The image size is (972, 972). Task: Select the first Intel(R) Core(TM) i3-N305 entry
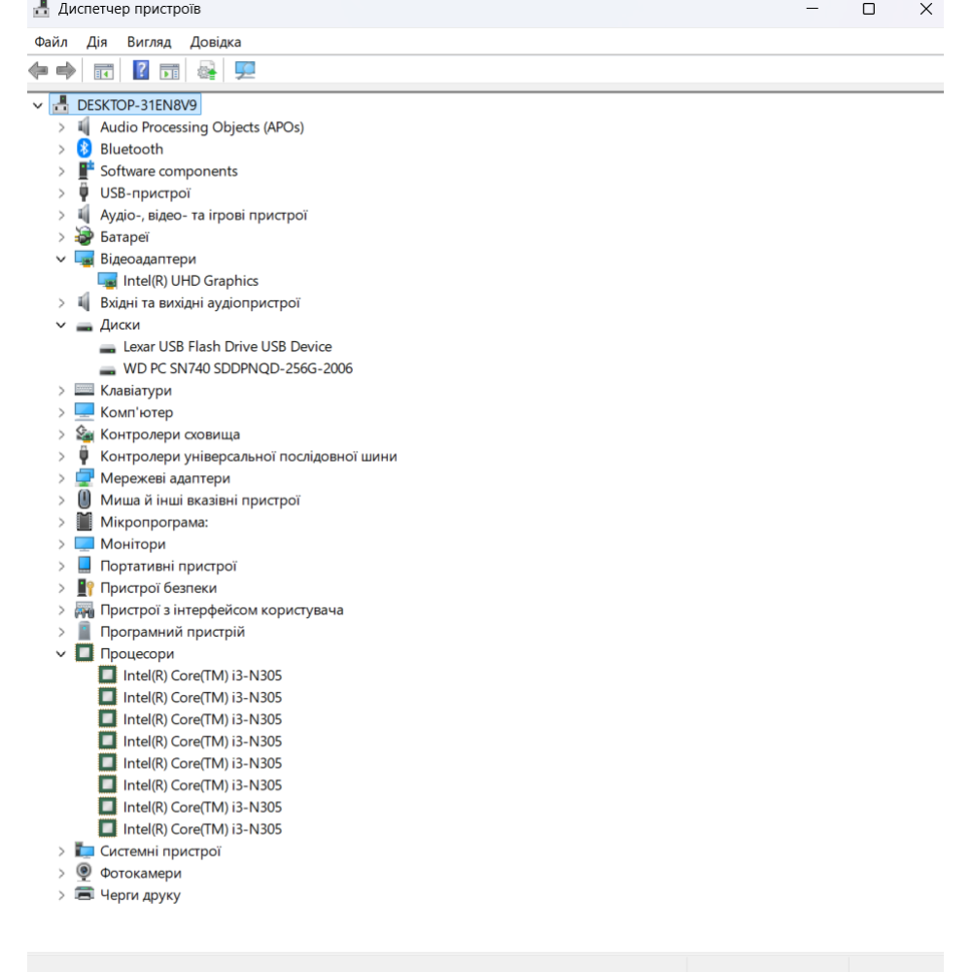[x=202, y=676]
